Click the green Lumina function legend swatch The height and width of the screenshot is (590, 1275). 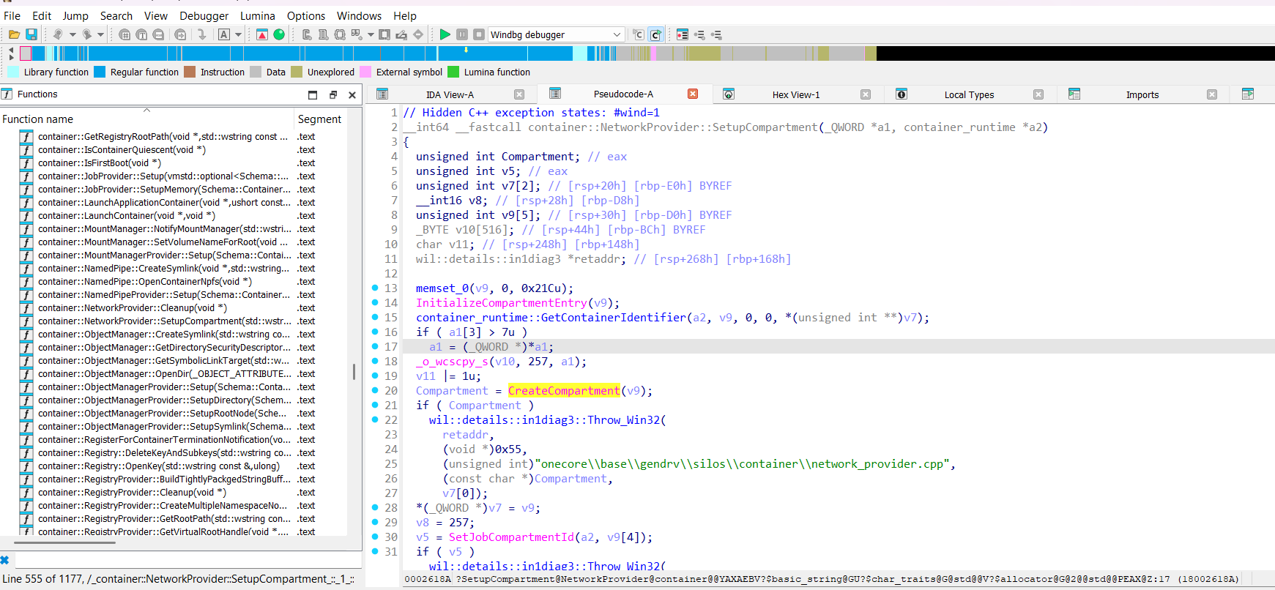[453, 72]
